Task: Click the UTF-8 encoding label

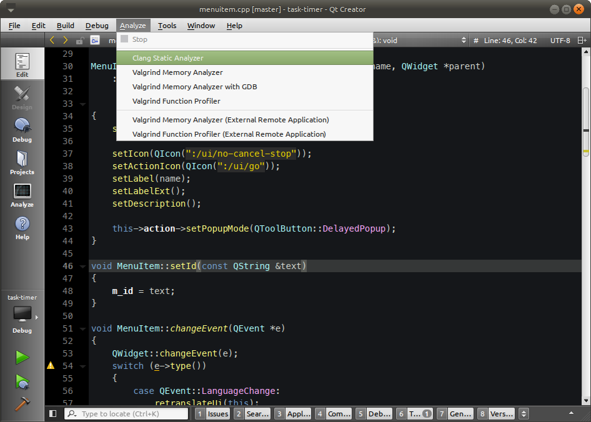Action: [x=560, y=41]
